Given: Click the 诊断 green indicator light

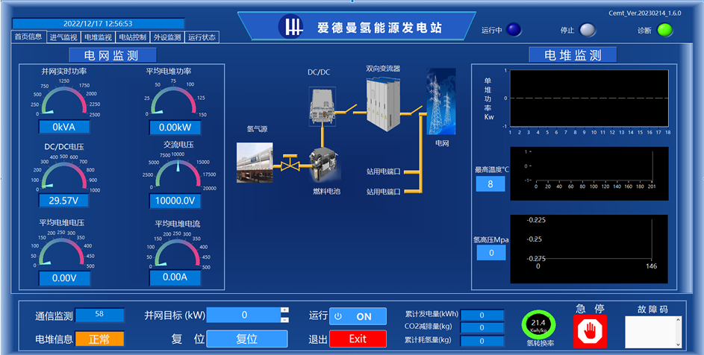Looking at the screenshot, I should pyautogui.click(x=665, y=30).
